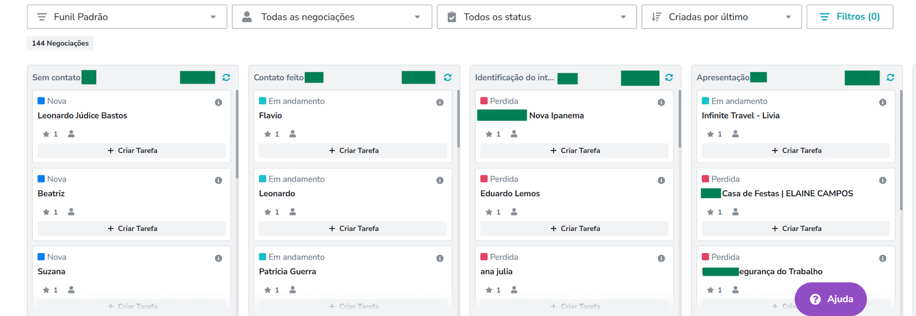Open the Filtros (0) panel
Image resolution: width=916 pixels, height=316 pixels.
pyautogui.click(x=850, y=17)
